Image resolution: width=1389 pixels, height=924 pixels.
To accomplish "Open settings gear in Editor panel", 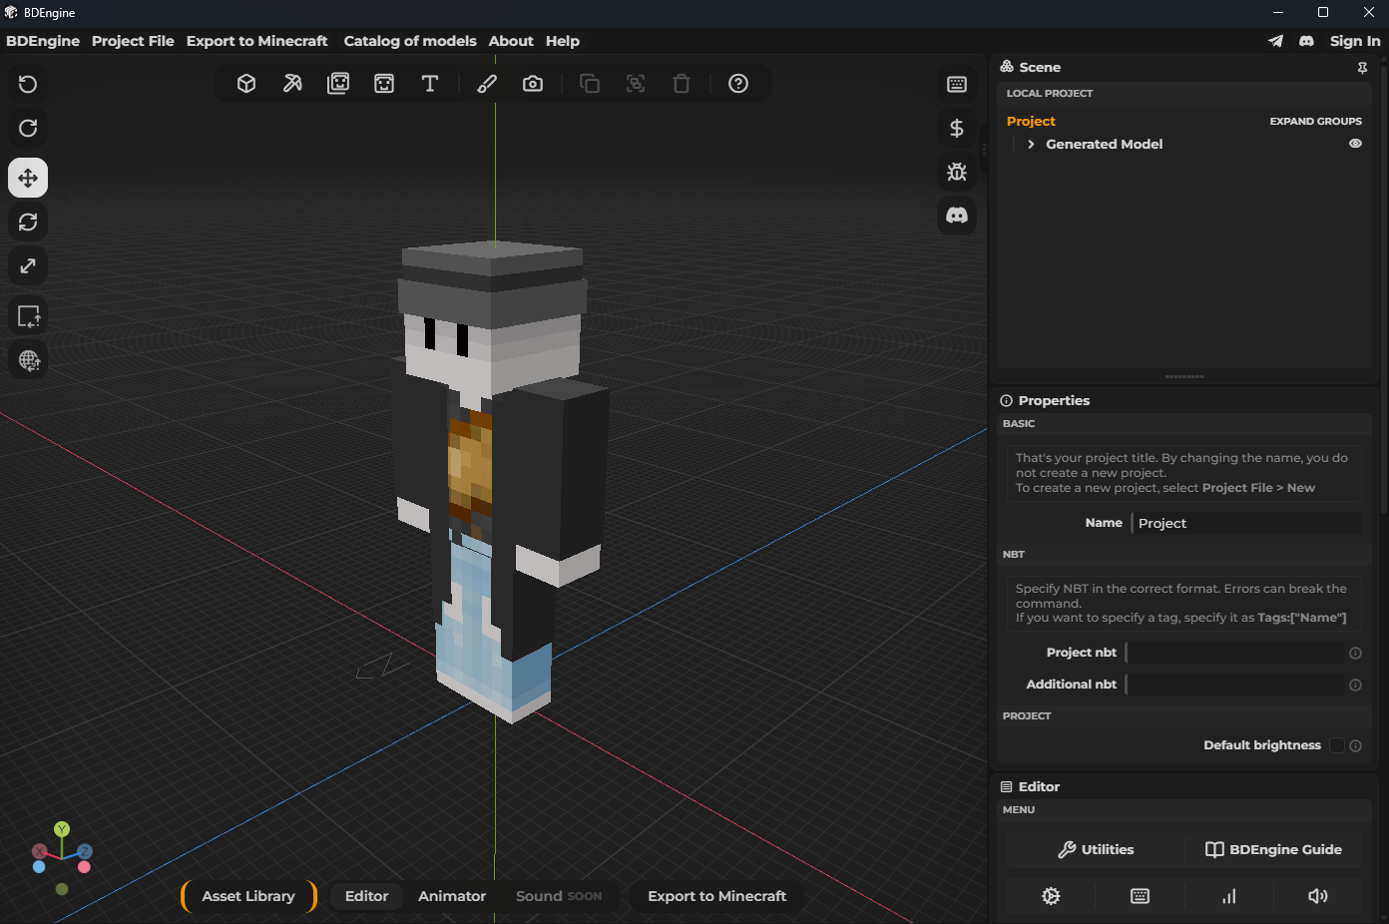I will tap(1051, 896).
